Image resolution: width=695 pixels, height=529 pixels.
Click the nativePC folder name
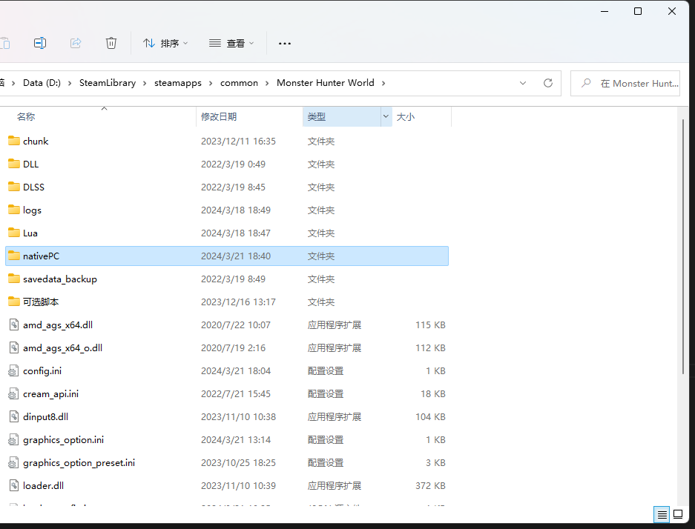(x=41, y=256)
